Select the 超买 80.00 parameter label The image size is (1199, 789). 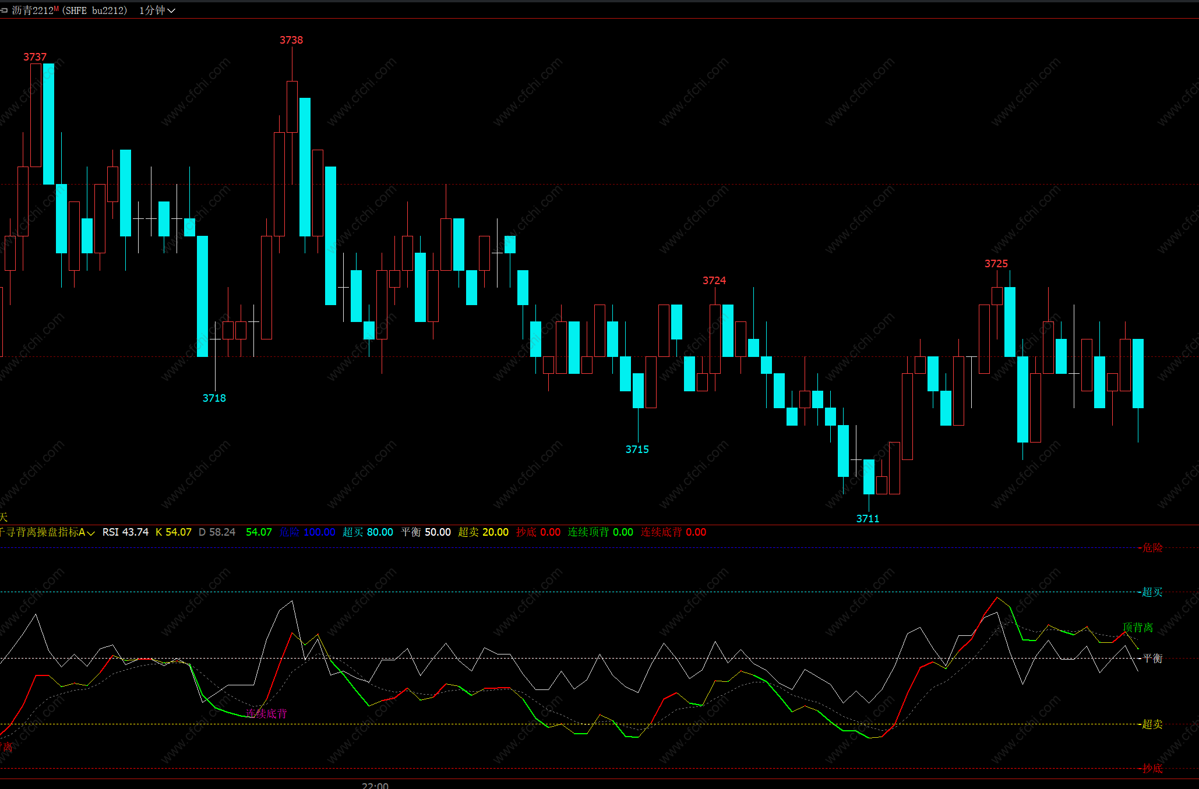[x=368, y=532]
